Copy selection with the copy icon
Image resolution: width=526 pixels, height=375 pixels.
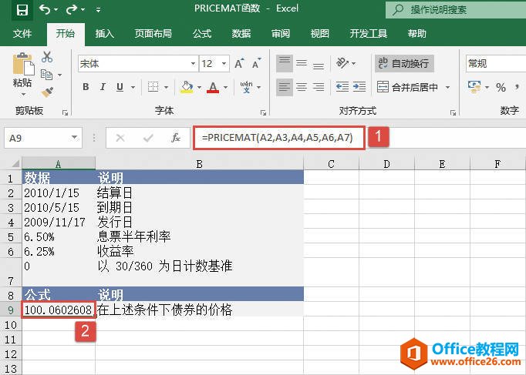[x=46, y=75]
